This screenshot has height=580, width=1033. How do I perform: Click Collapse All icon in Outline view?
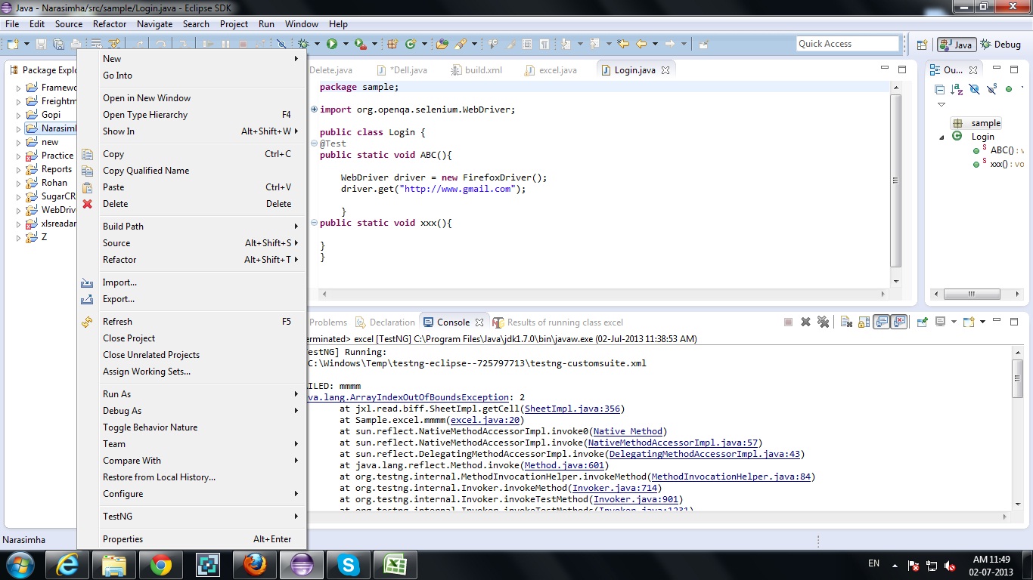tap(939, 89)
